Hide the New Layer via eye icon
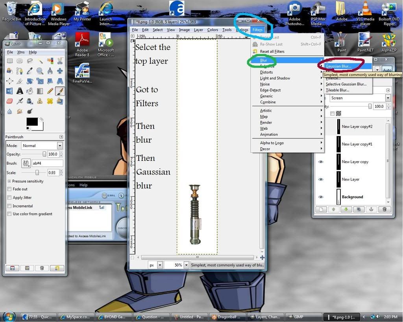Viewport: 403px width, 322px height. pyautogui.click(x=321, y=179)
